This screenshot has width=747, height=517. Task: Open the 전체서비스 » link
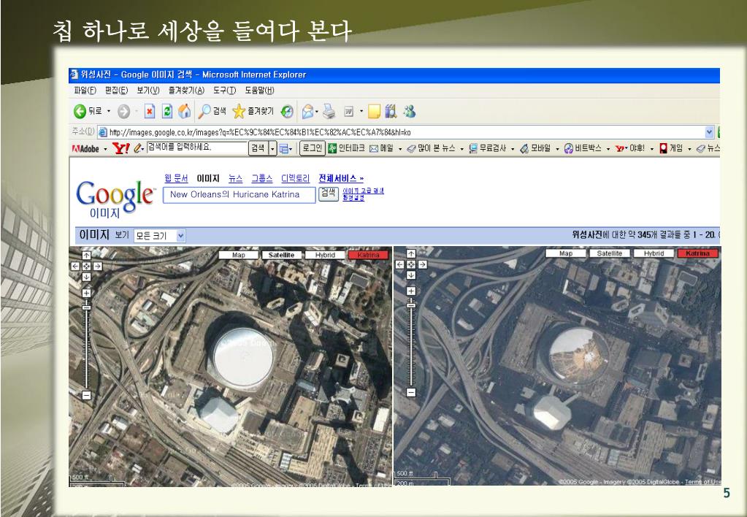tap(341, 178)
